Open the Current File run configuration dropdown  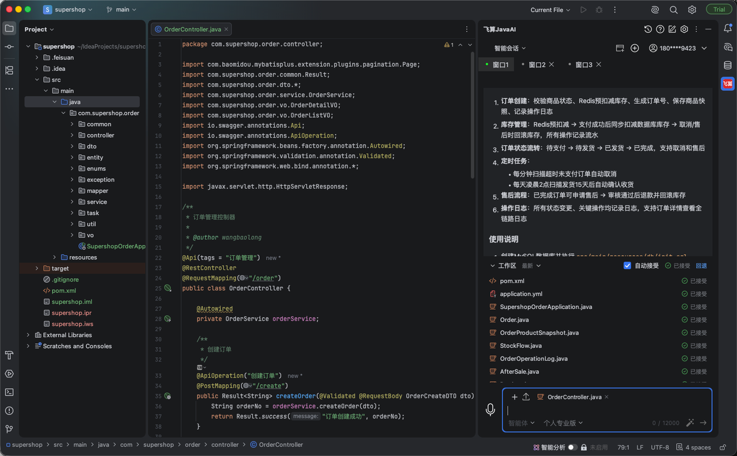(x=550, y=10)
